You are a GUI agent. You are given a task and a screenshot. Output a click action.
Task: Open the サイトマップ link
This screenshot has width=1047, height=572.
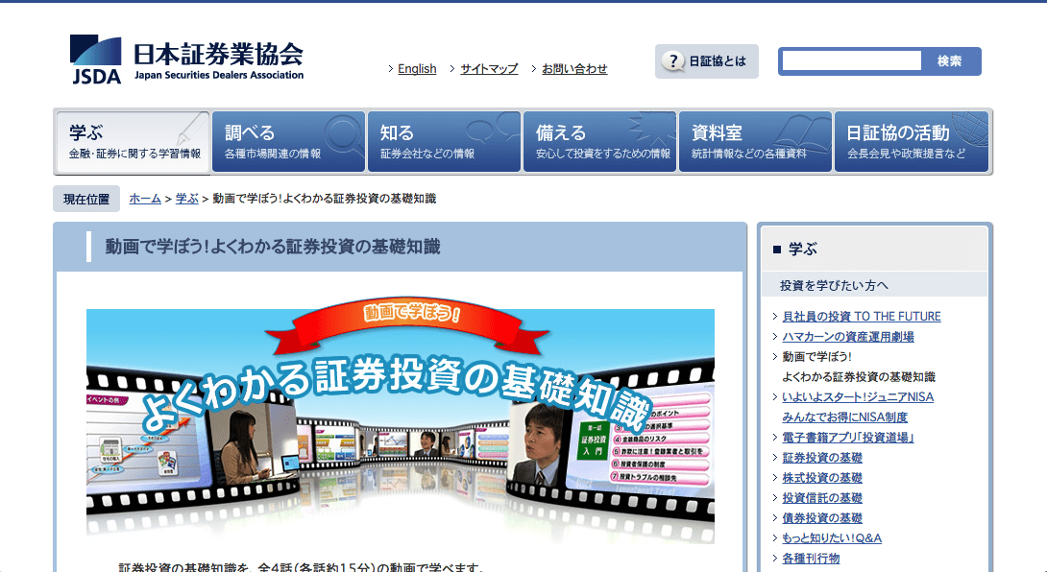point(488,69)
